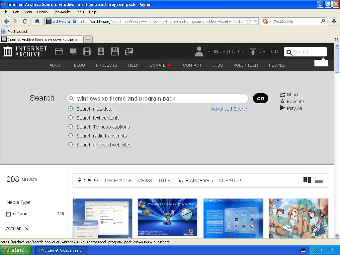Screen dimensions: 340x255
Task: Open the anime girls wallpaper thumbnail
Action: (x=298, y=218)
